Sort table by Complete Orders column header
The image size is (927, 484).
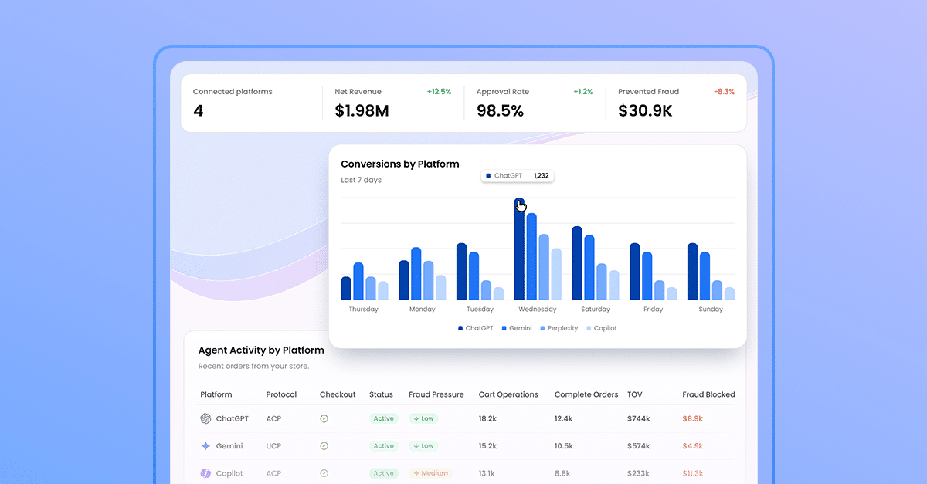click(586, 394)
